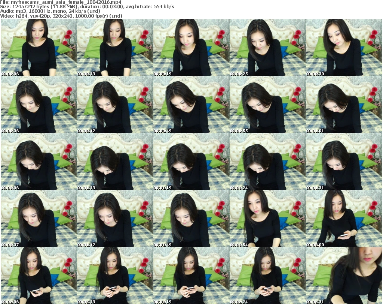
Task: Choose the frame labeled 00:01:42
Action: [x=115, y=219]
